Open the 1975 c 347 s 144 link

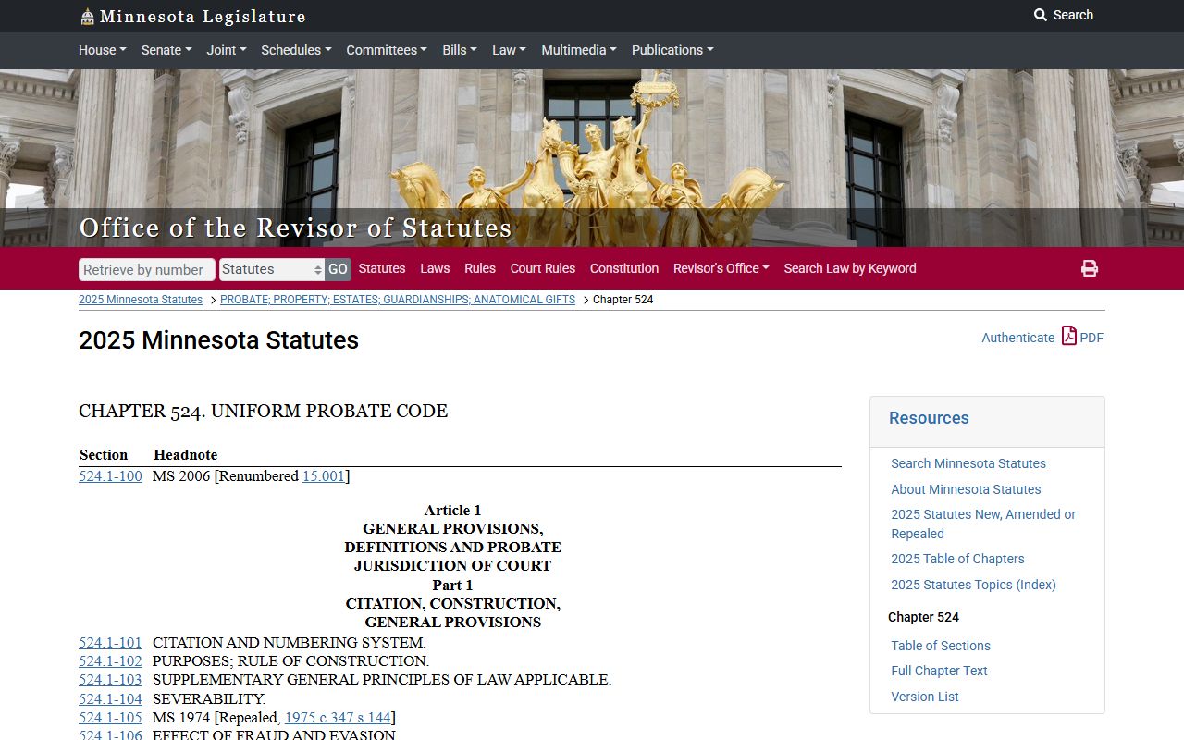[338, 718]
